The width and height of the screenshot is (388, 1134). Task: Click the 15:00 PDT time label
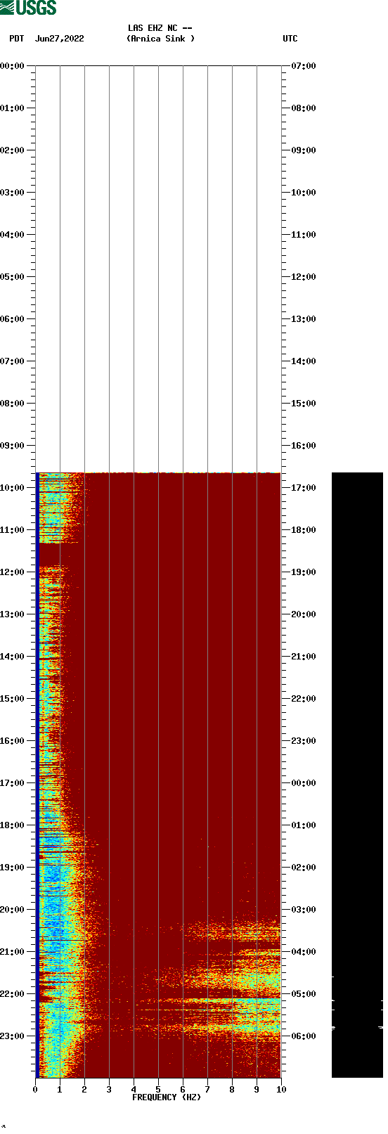(12, 699)
